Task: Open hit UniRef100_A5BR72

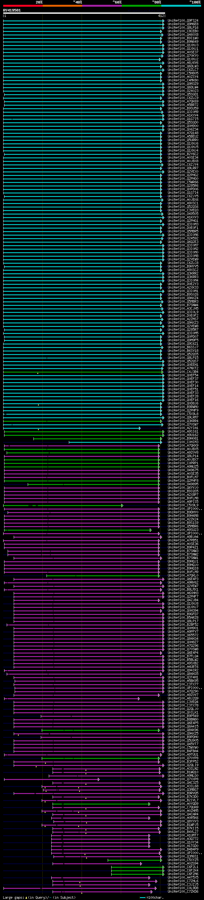Action: [183, 105]
